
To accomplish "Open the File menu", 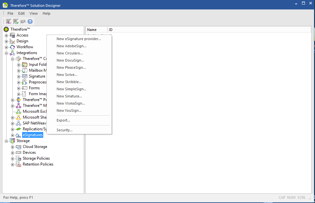I will tap(10, 13).
